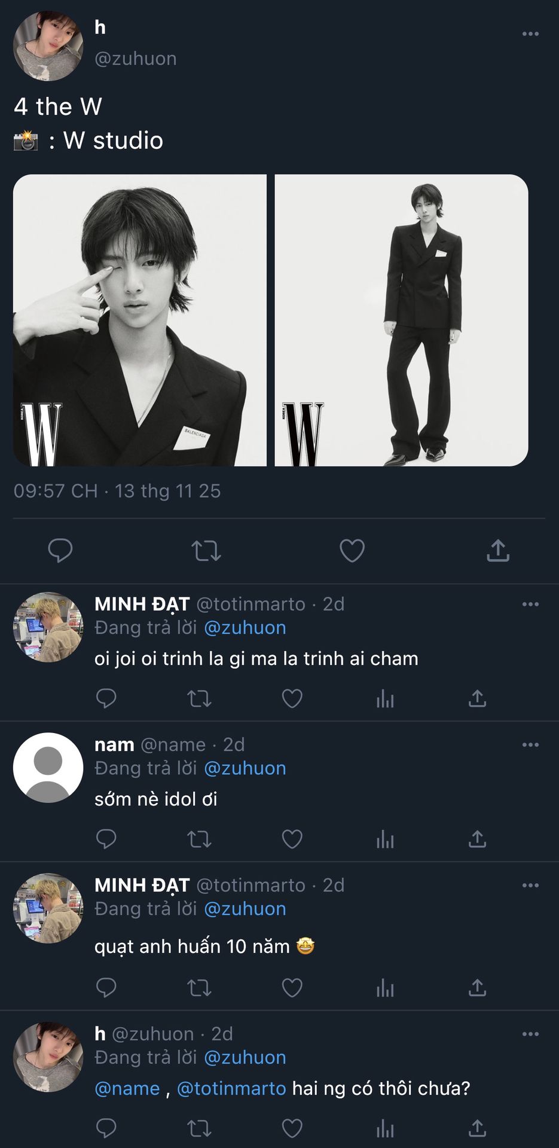Open nam's default profile avatar

(48, 768)
